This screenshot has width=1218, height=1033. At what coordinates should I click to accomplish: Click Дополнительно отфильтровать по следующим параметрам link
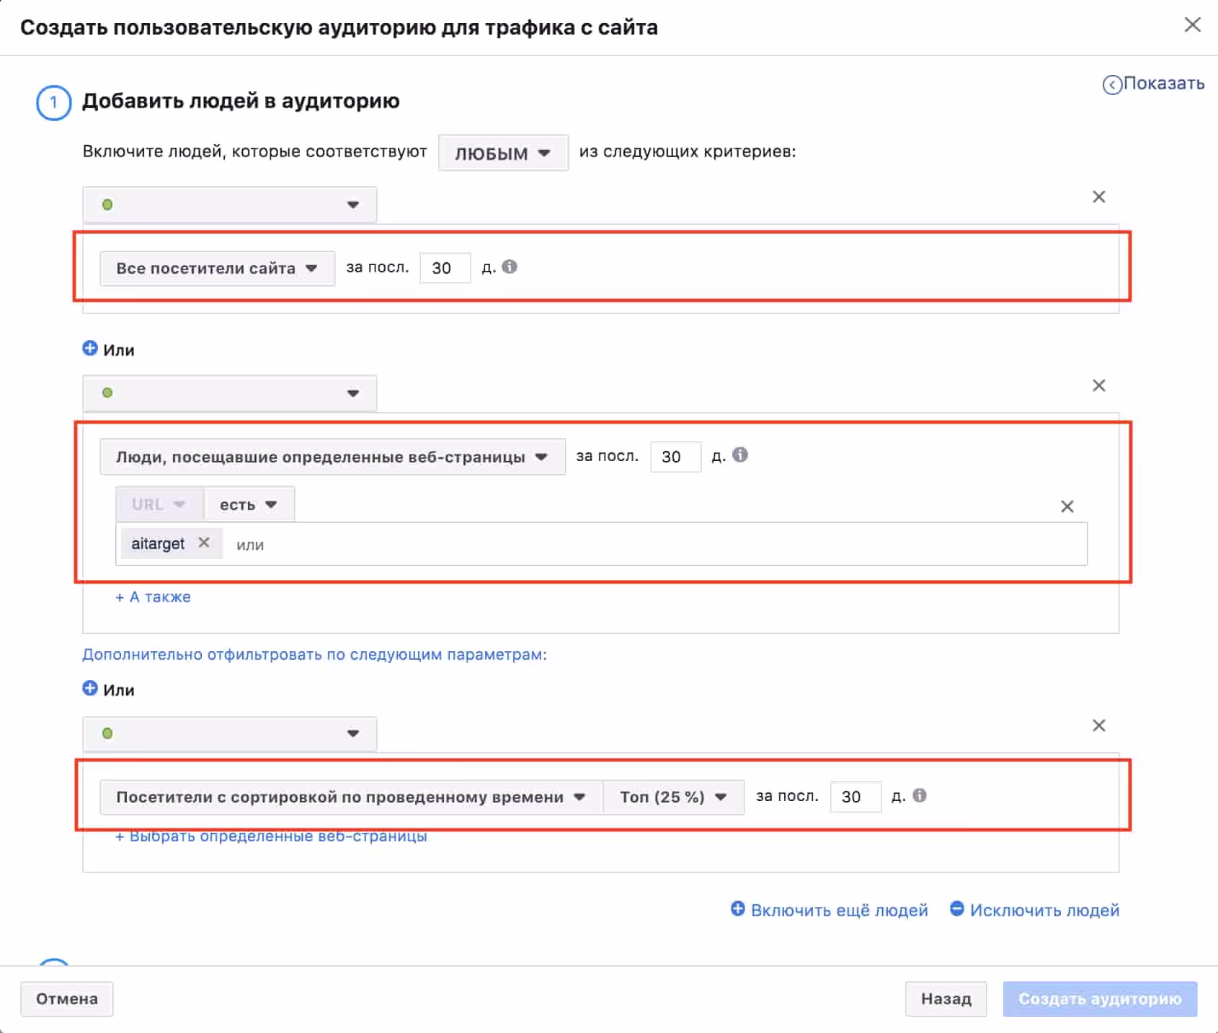[x=314, y=654]
